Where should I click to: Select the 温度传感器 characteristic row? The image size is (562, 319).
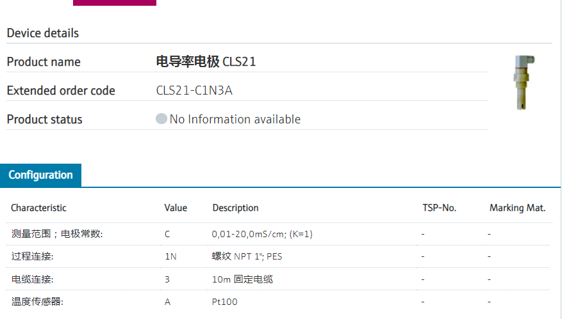[37, 302]
